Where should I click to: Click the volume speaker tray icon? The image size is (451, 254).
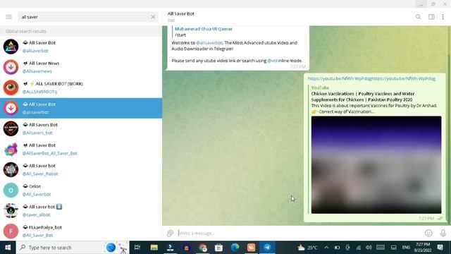369,248
